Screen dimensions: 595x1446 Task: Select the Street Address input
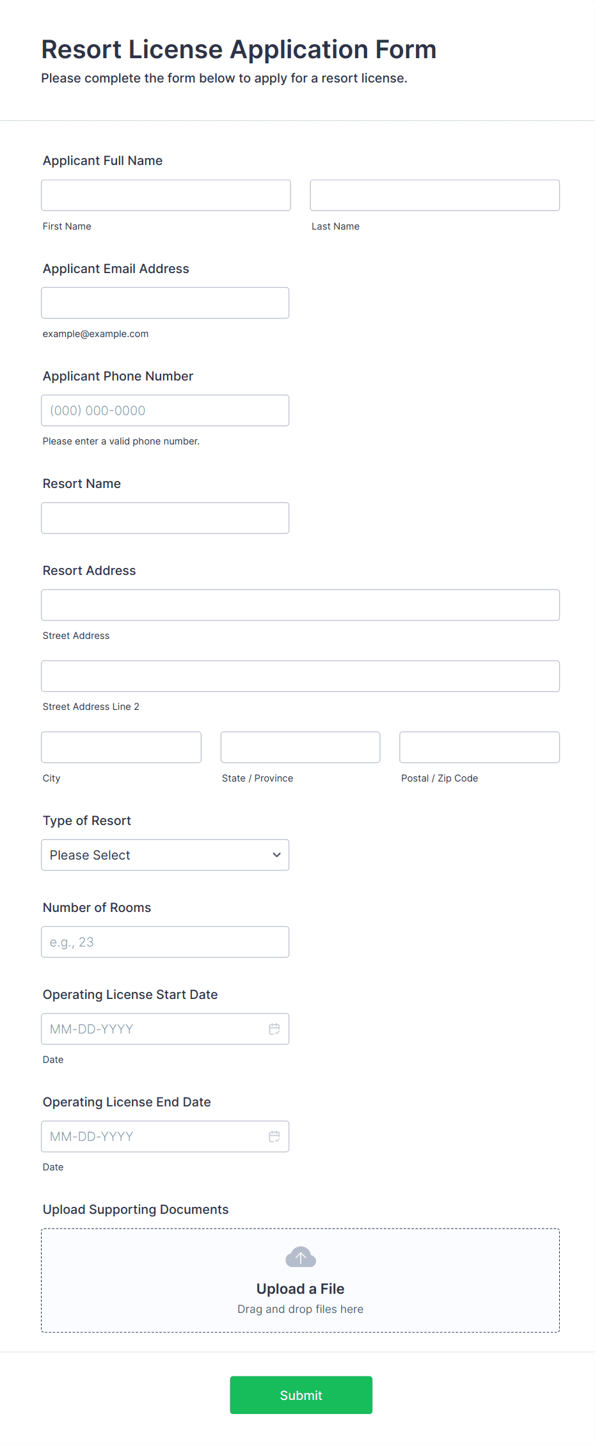[x=301, y=605]
